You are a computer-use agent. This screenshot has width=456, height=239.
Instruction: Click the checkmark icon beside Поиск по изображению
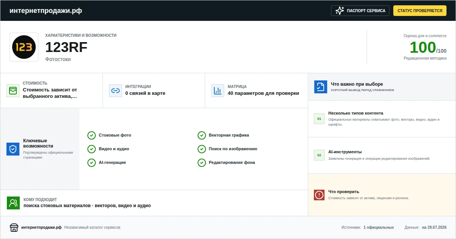point(202,149)
